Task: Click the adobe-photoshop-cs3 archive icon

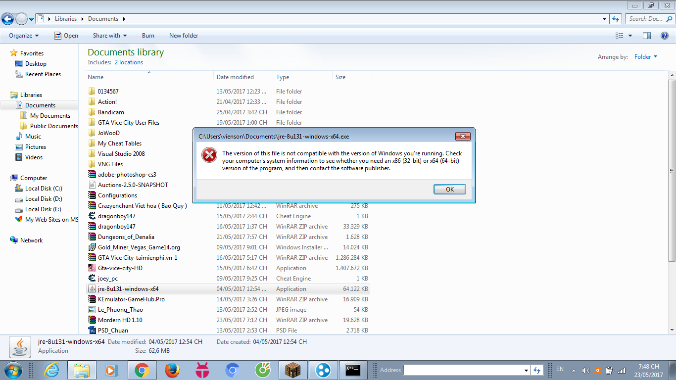Action: pos(92,175)
